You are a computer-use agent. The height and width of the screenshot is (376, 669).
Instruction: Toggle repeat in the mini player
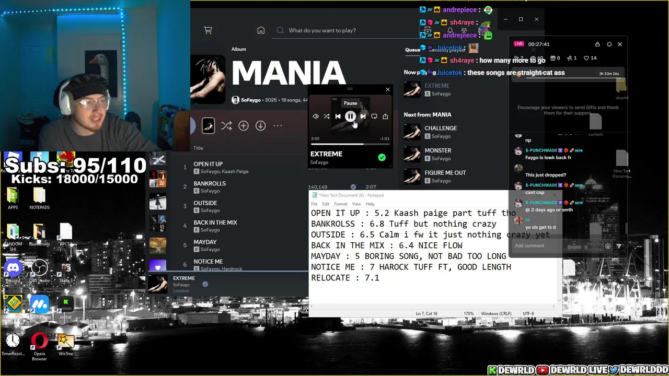click(374, 116)
